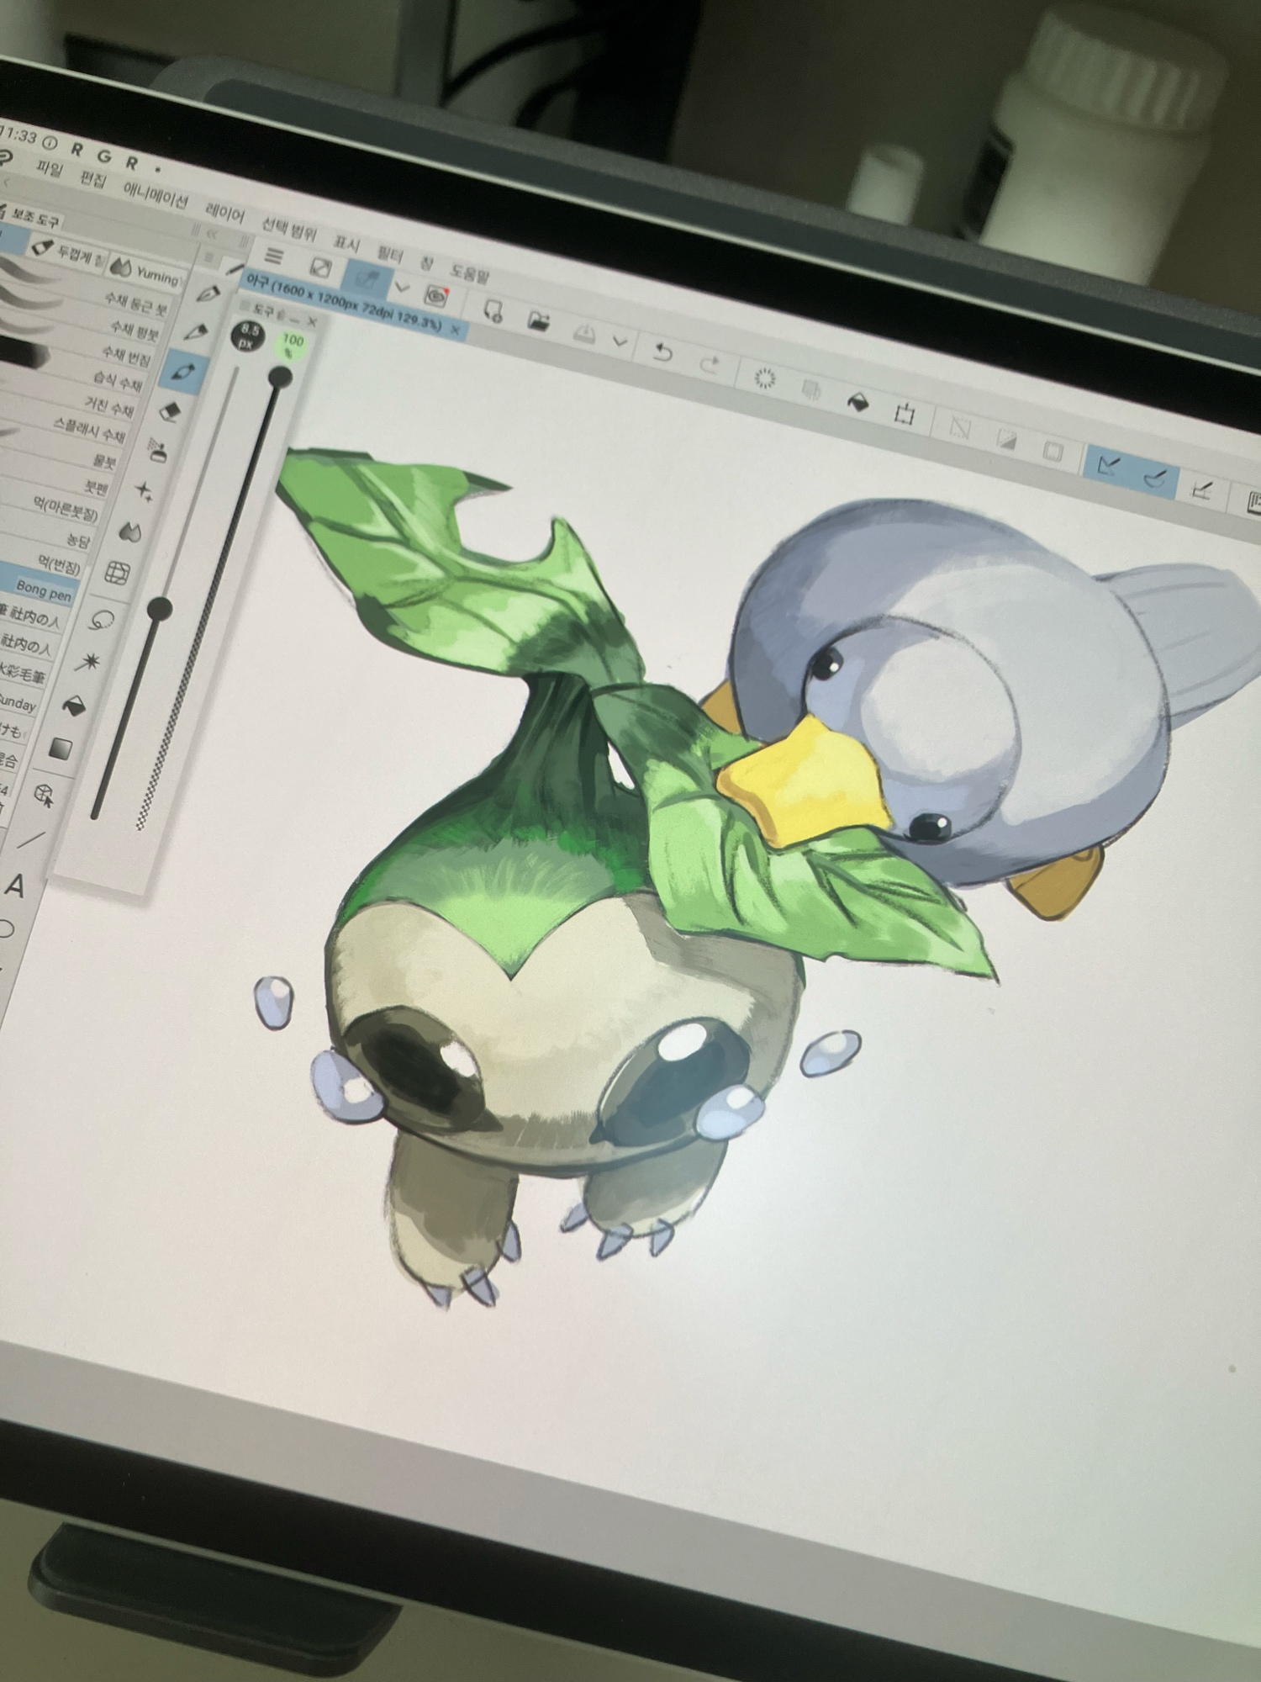
Task: Open the chevron dropdown beside highlighted command bar icon
Action: 402,288
